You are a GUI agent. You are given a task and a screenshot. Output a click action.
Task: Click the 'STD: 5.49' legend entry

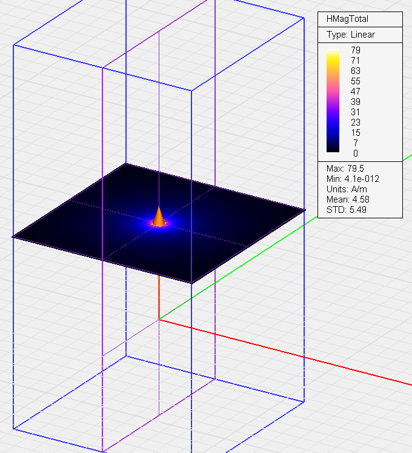tap(346, 210)
